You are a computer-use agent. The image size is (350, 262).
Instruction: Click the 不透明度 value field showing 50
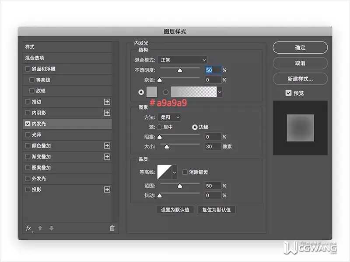(213, 70)
